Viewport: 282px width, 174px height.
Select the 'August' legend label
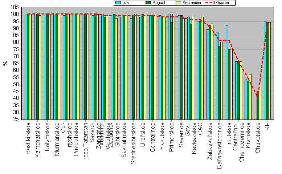click(159, 3)
